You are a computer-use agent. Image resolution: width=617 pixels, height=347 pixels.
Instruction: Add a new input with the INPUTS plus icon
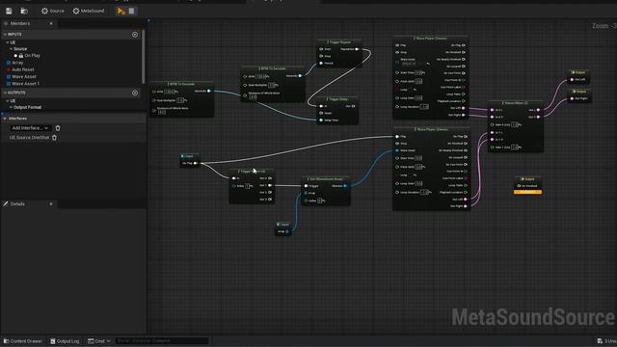pyautogui.click(x=135, y=35)
